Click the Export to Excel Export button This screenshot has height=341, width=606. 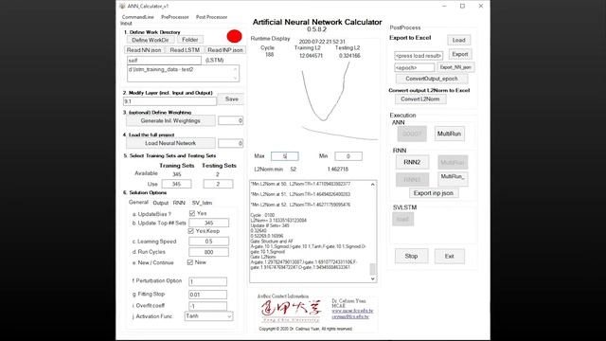click(460, 54)
